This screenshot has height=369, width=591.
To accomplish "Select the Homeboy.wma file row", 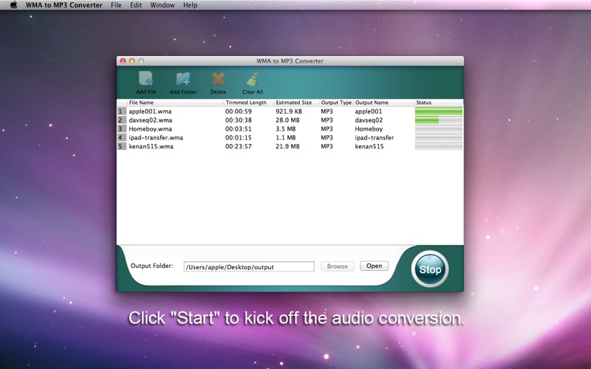I will pos(290,128).
